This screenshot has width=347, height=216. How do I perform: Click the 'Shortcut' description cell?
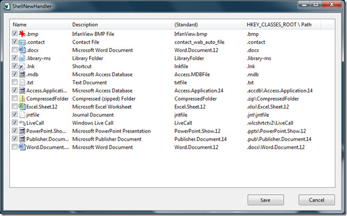[82, 67]
